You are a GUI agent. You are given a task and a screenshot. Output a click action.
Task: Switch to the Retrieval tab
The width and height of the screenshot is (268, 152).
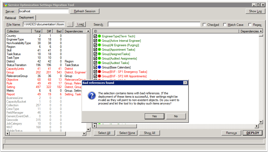tap(10, 18)
